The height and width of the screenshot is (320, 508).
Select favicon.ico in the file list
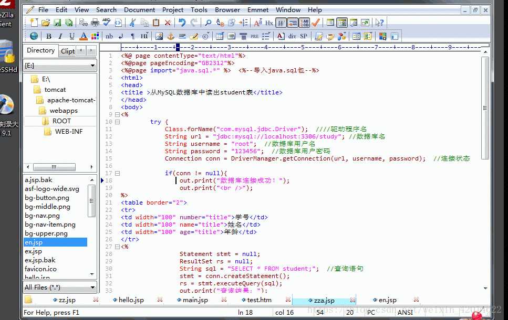[40, 269]
